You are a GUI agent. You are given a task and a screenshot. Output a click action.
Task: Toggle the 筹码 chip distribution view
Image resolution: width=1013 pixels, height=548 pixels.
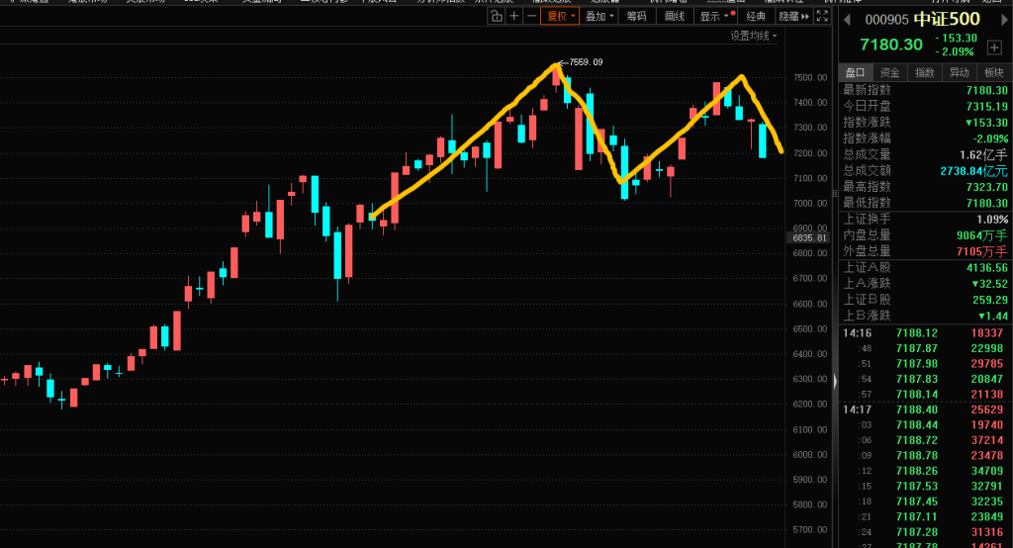coord(637,16)
